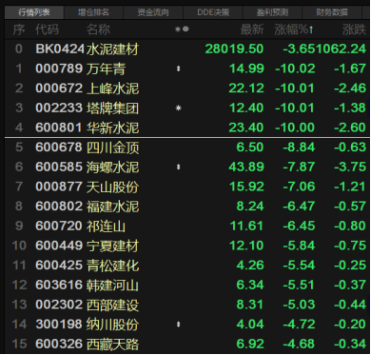Select stock name 纳川股份
371x355 pixels.
click(112, 325)
